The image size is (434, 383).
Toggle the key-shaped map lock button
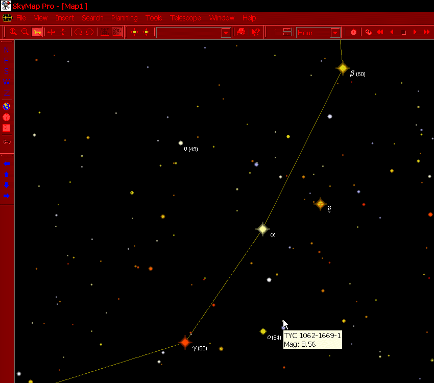37,32
